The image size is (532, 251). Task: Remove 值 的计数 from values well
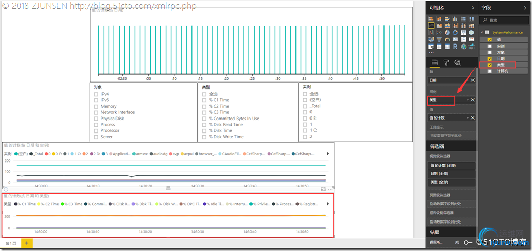click(x=472, y=117)
